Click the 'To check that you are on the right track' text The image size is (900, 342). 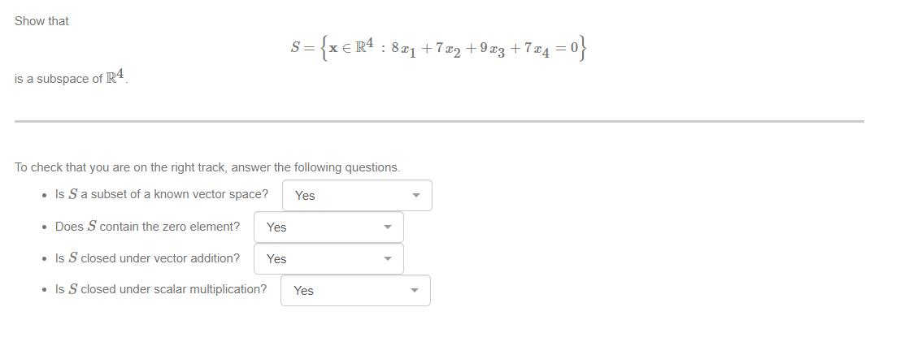pos(207,167)
